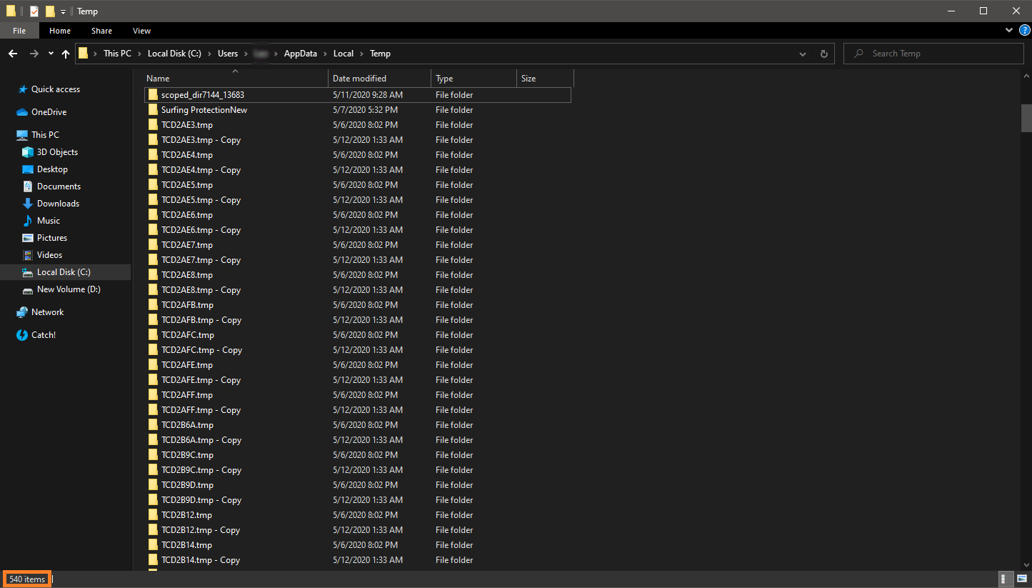Select OneDrive in the navigation pane
This screenshot has height=588, width=1032.
[x=49, y=112]
